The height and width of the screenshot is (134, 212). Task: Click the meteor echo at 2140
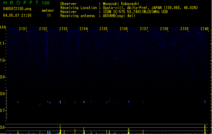tap(205, 102)
